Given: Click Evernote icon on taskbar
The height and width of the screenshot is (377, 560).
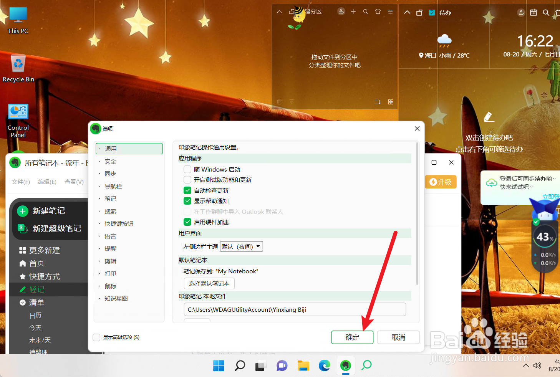Looking at the screenshot, I should [346, 365].
